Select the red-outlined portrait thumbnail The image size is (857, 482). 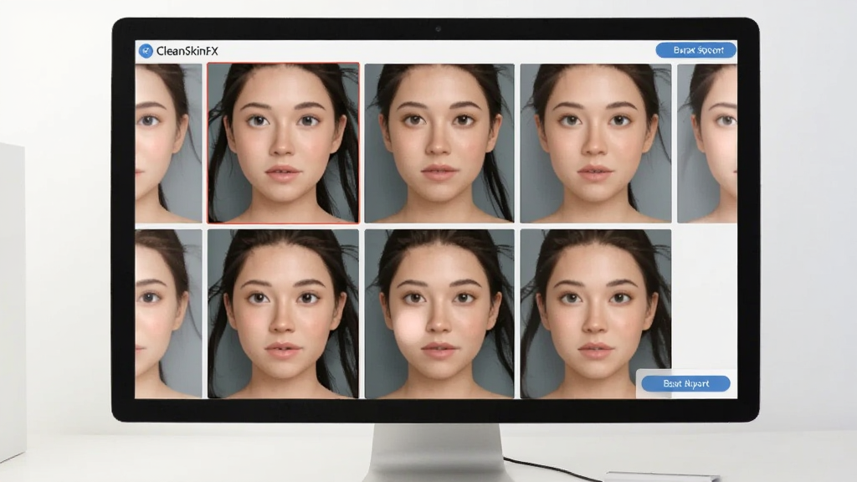283,143
